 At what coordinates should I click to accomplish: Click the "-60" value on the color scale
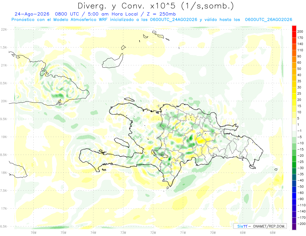coord(301,193)
